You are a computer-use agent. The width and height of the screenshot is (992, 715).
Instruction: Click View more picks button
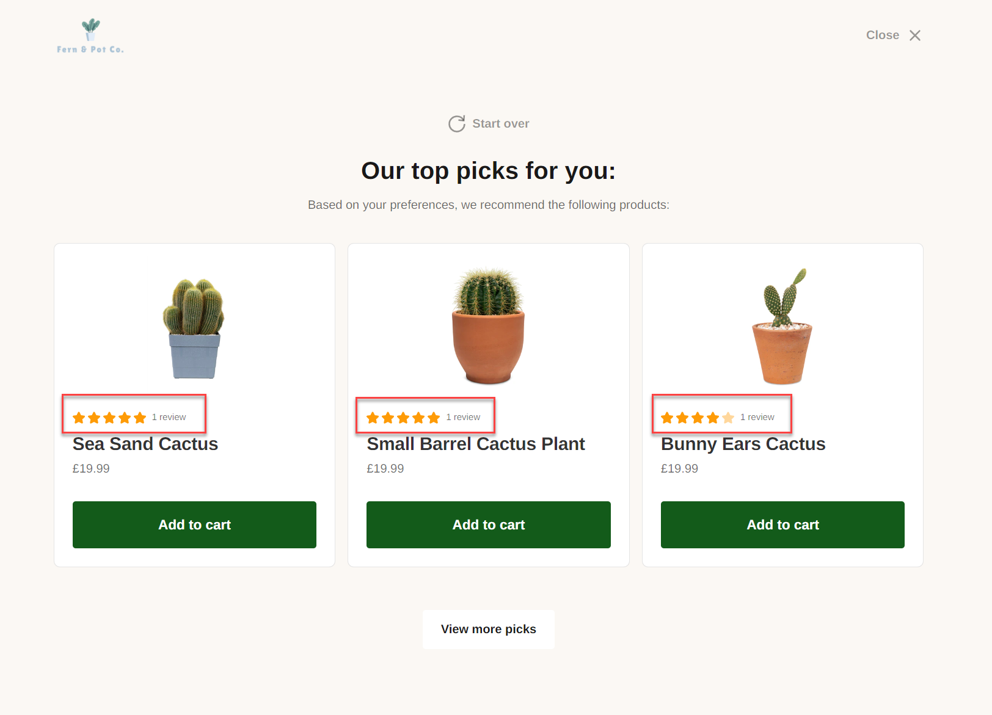pyautogui.click(x=488, y=629)
